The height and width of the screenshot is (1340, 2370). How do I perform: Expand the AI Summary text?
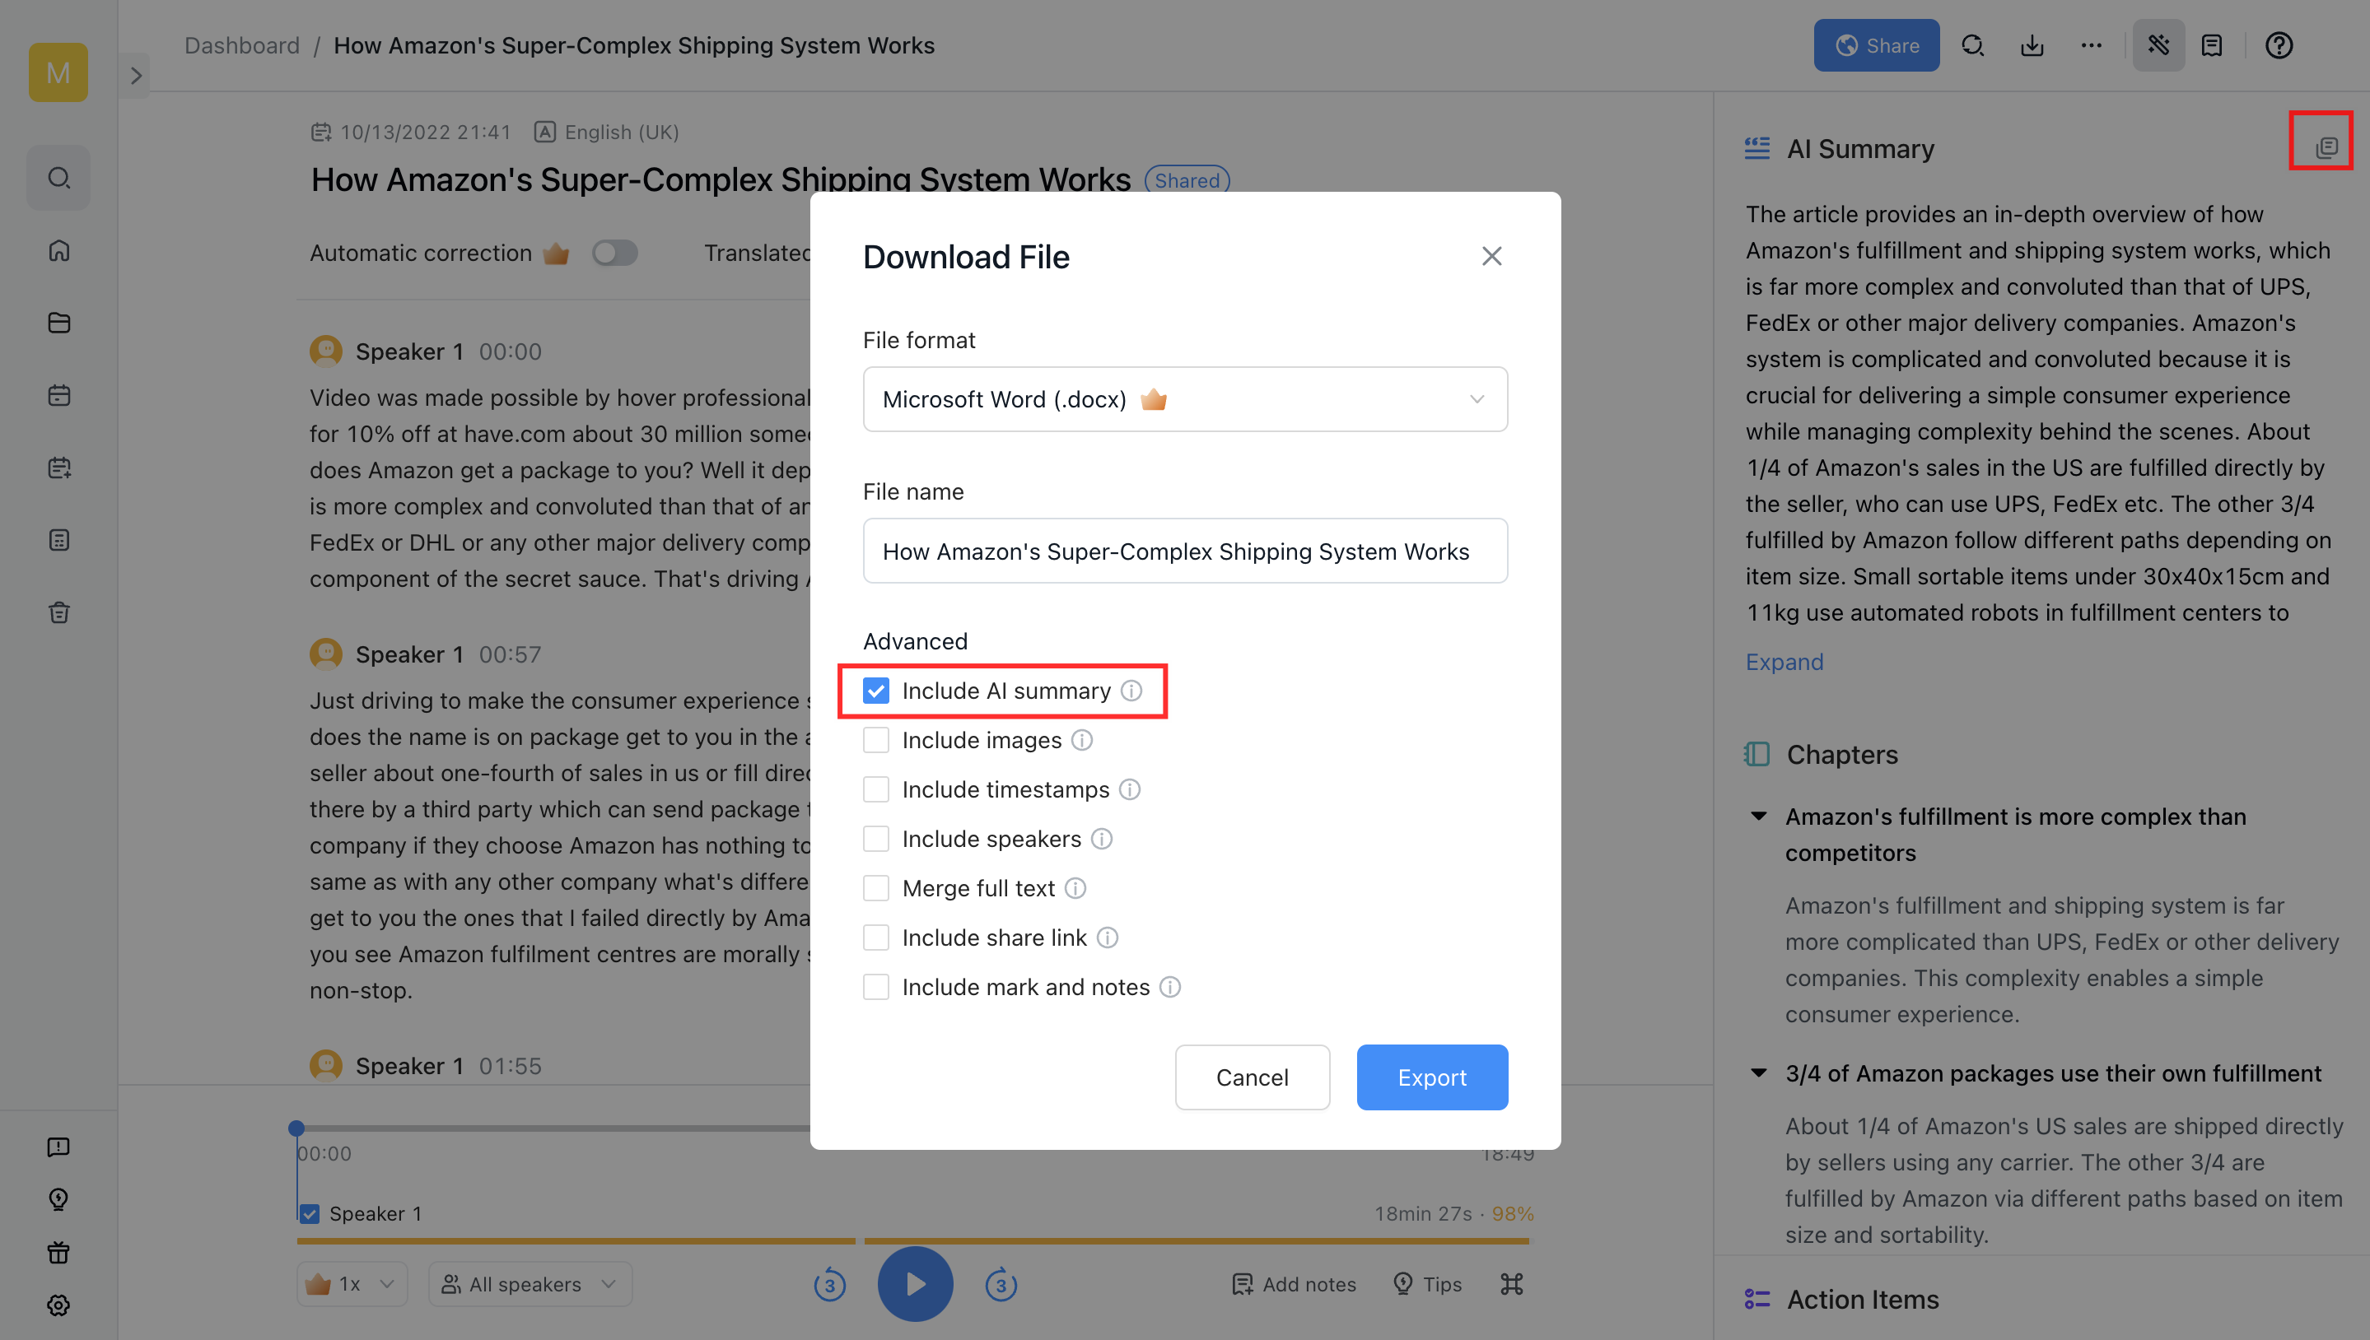tap(1784, 662)
